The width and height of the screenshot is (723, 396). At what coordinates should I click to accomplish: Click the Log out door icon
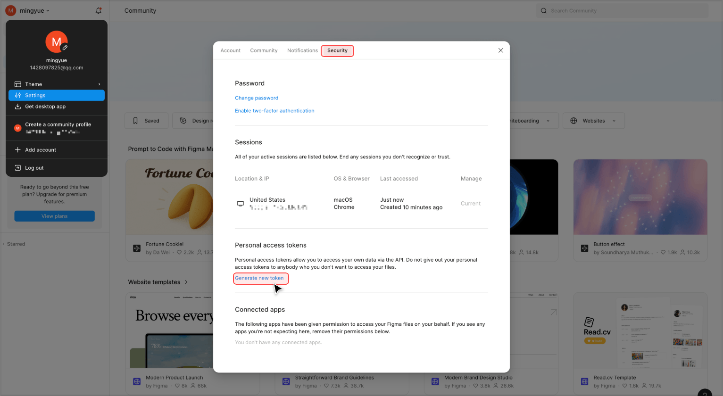point(17,168)
